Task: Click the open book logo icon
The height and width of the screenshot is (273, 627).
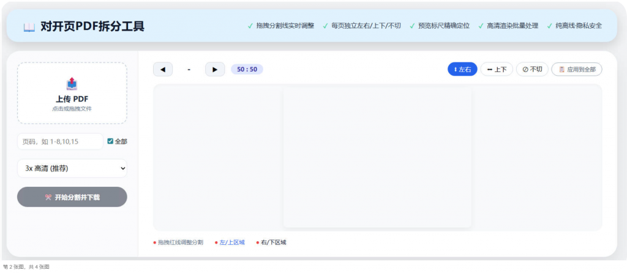Action: coord(29,27)
